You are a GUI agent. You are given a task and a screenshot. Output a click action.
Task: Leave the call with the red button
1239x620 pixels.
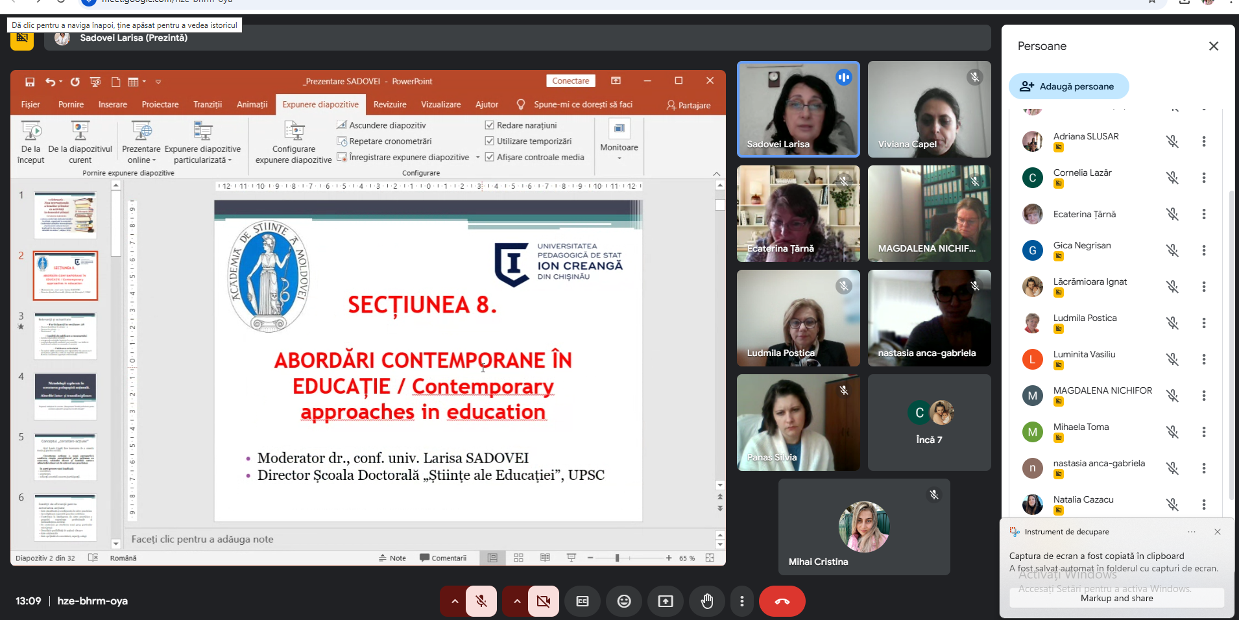782,601
